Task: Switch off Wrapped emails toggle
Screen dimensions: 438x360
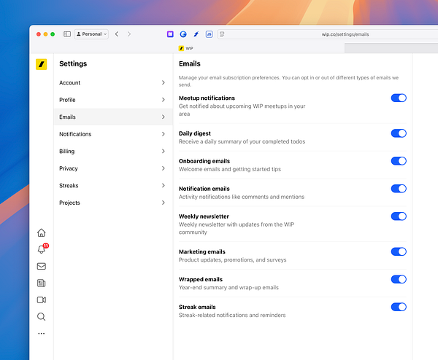Action: click(399, 279)
